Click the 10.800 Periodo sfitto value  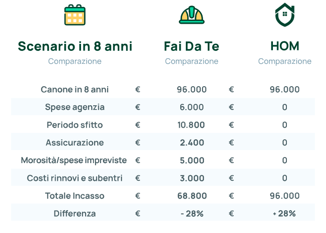191,125
